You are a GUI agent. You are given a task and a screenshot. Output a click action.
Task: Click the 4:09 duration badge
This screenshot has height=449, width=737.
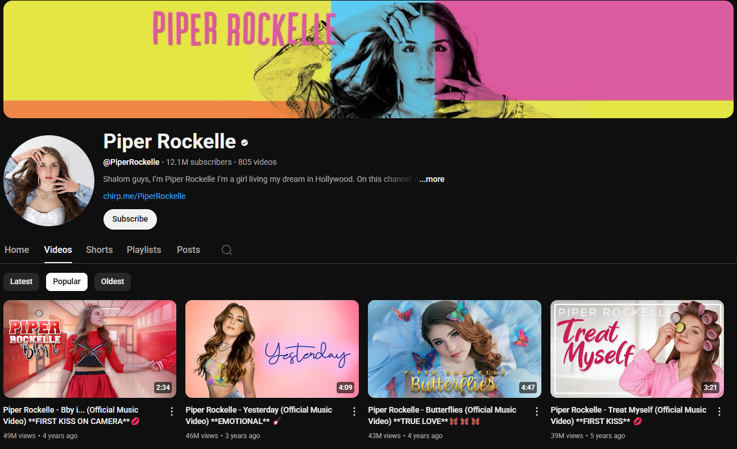[x=346, y=388]
